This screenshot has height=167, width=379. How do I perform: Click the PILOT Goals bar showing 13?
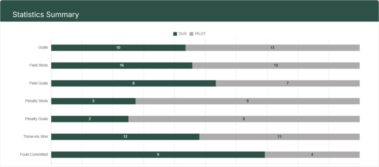[x=272, y=48]
